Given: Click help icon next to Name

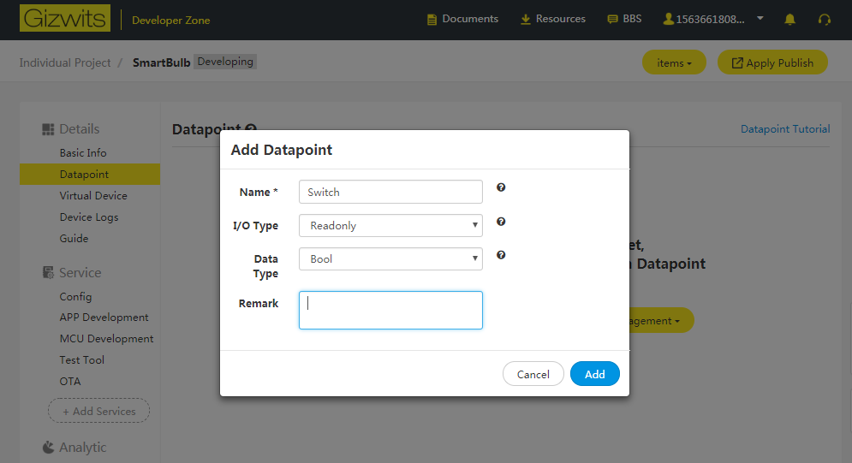Looking at the screenshot, I should 501,187.
